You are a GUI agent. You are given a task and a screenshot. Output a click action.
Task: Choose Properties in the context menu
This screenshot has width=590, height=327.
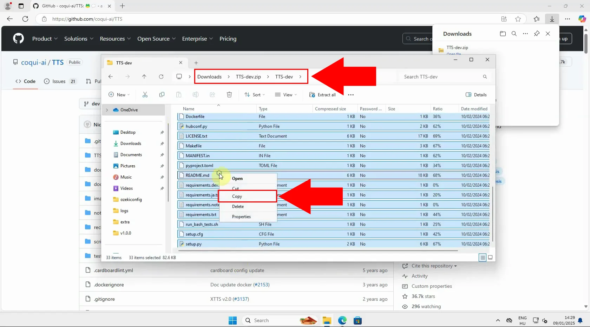248,217
